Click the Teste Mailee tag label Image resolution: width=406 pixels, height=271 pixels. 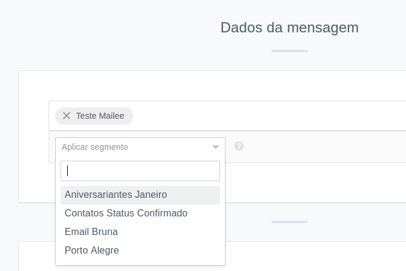100,116
